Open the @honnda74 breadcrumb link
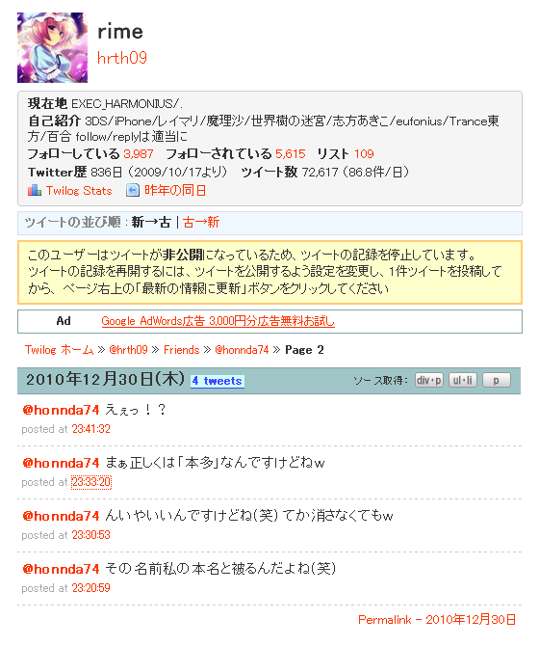 coord(242,350)
